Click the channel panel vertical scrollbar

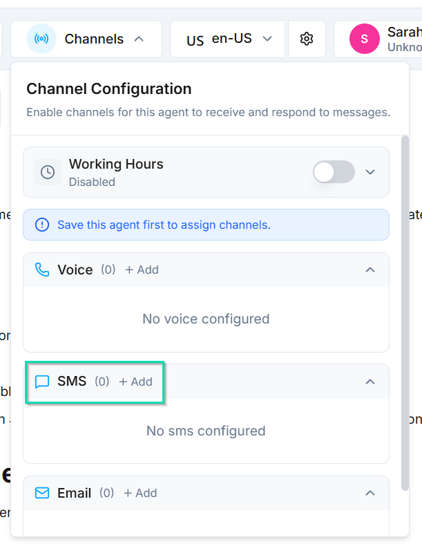(405, 311)
